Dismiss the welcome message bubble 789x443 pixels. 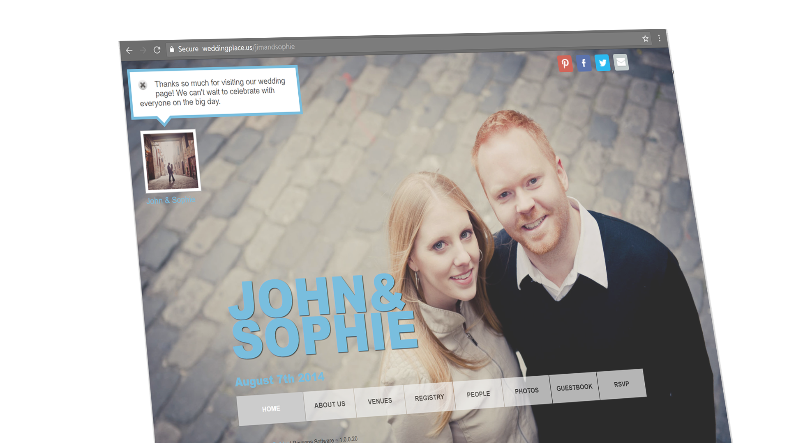tap(143, 85)
